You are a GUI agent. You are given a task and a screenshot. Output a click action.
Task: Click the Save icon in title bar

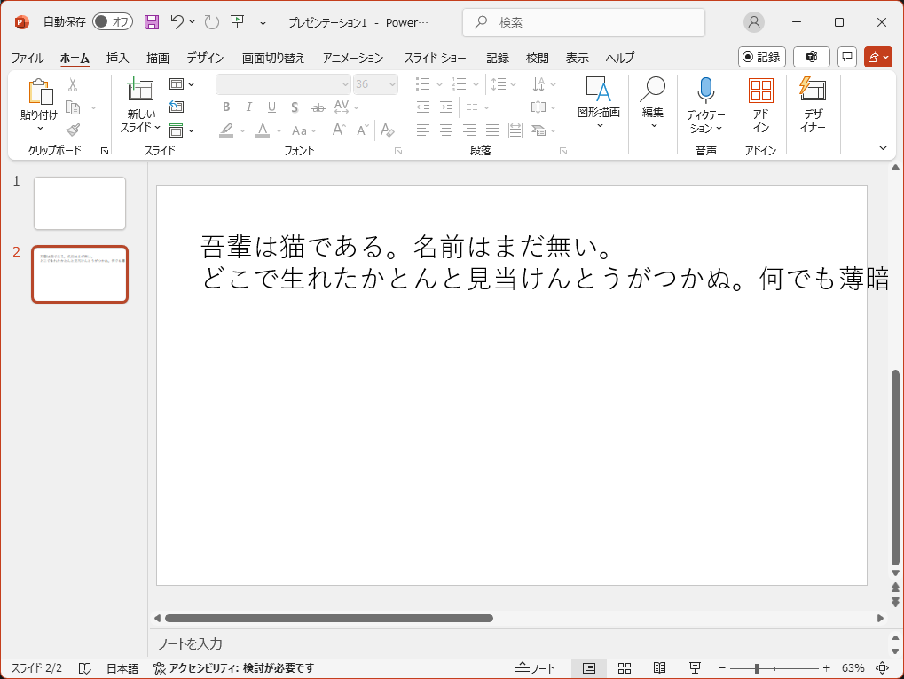152,22
